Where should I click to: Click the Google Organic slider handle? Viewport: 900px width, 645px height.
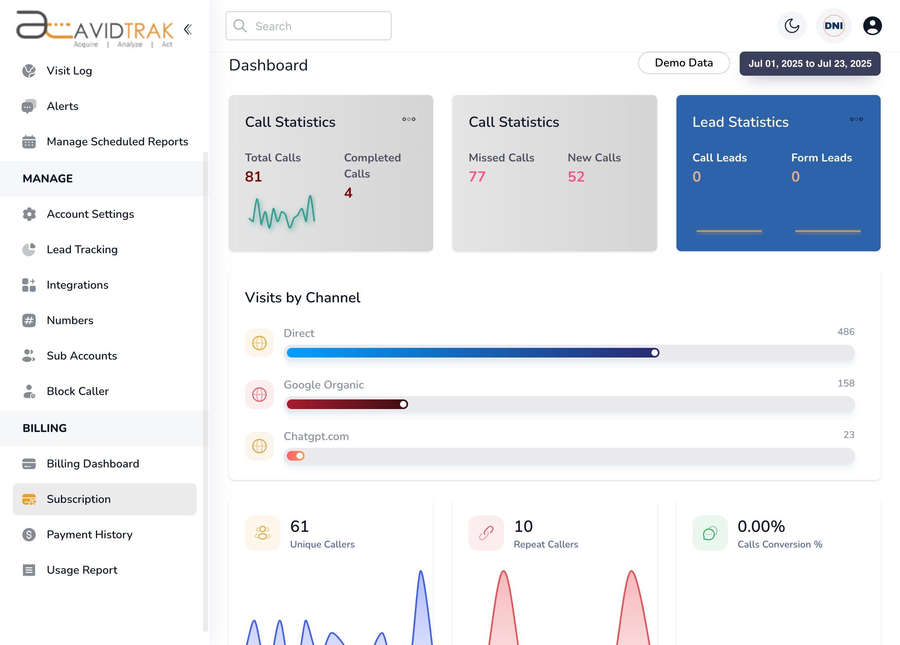403,404
